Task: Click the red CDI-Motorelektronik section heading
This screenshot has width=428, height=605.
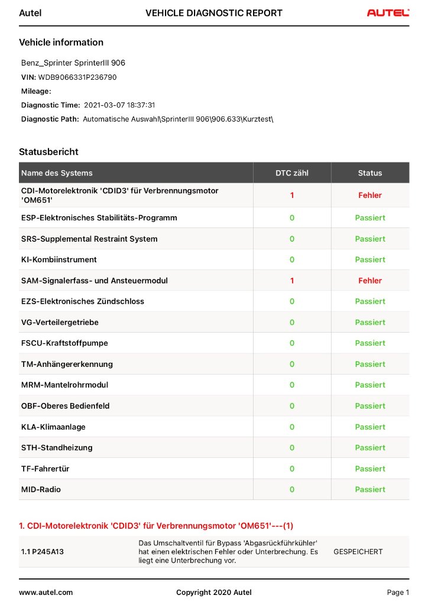Action: coord(156,525)
